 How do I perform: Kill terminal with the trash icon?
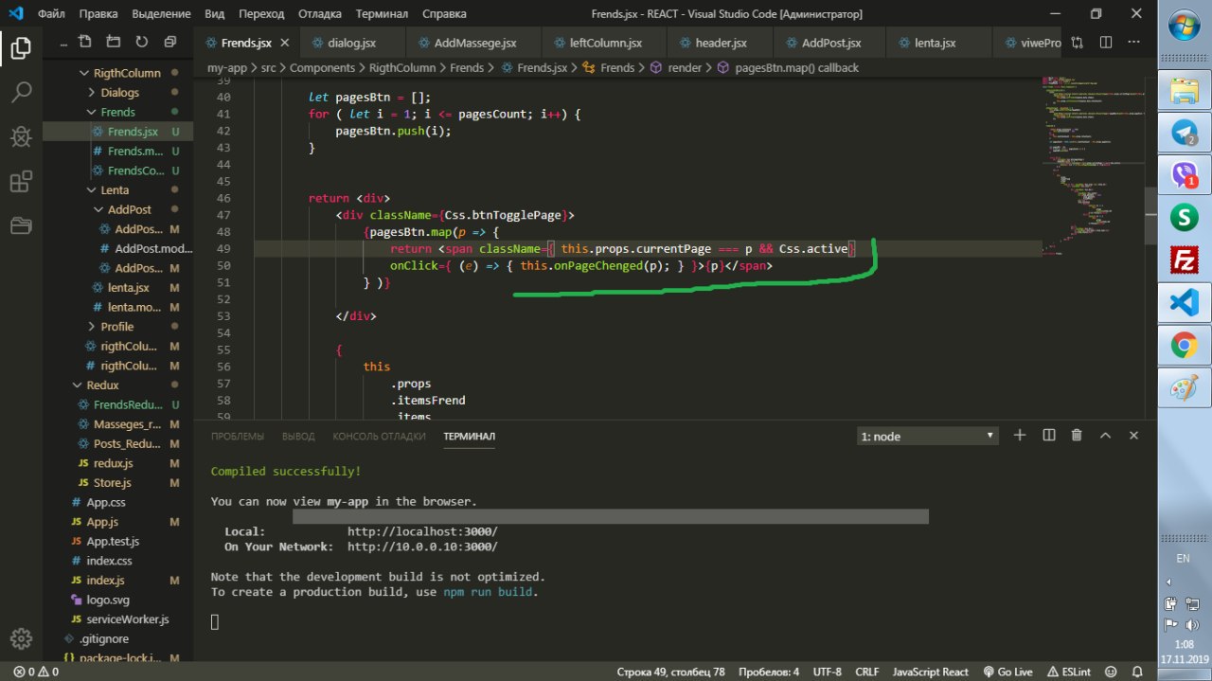(1077, 436)
